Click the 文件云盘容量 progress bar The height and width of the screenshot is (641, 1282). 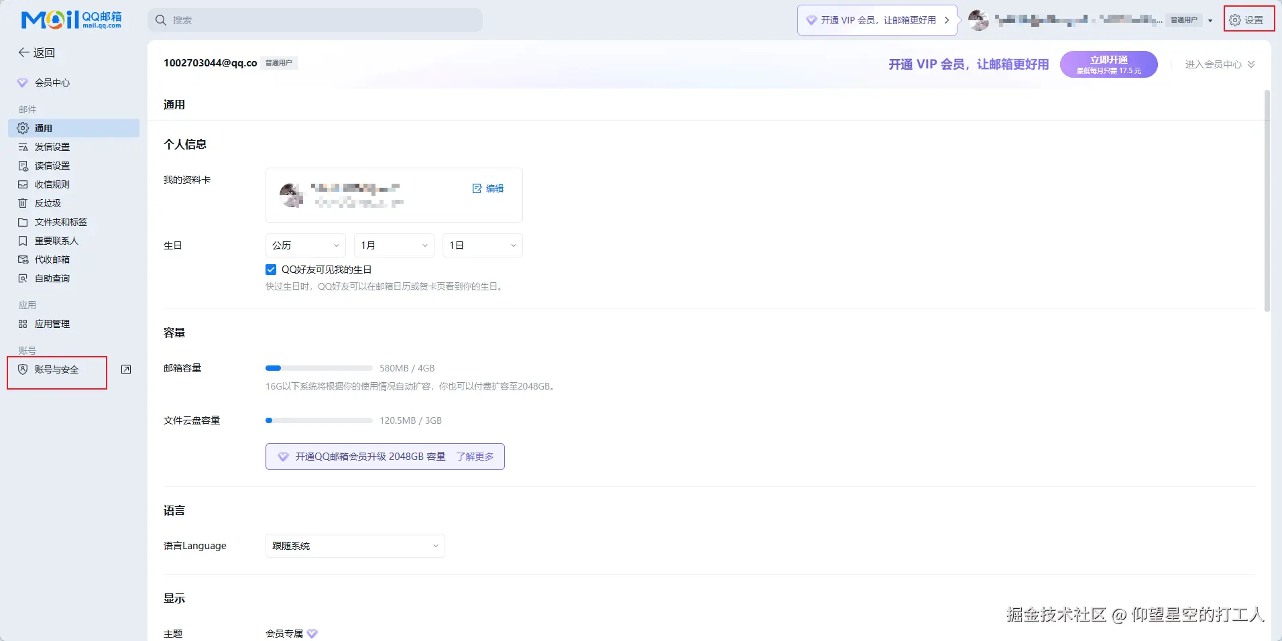click(x=319, y=420)
